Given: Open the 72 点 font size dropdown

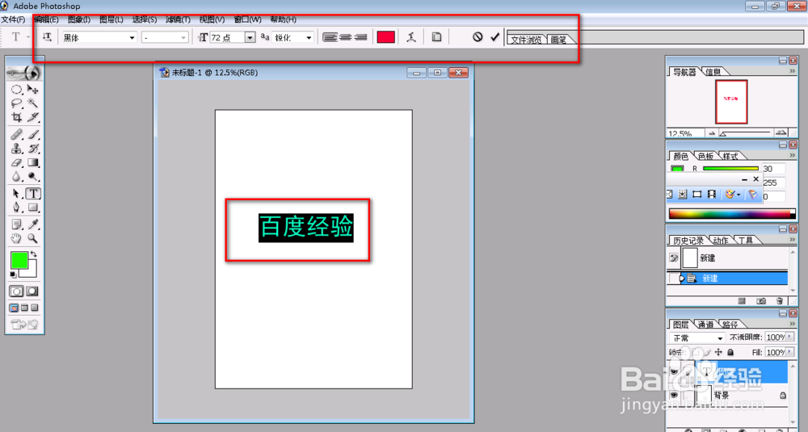Looking at the screenshot, I should tap(250, 38).
